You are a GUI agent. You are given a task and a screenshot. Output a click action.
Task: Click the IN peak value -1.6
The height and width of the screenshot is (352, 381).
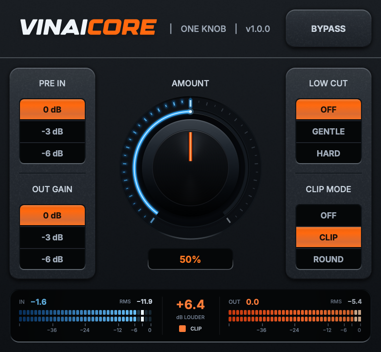[x=39, y=302]
